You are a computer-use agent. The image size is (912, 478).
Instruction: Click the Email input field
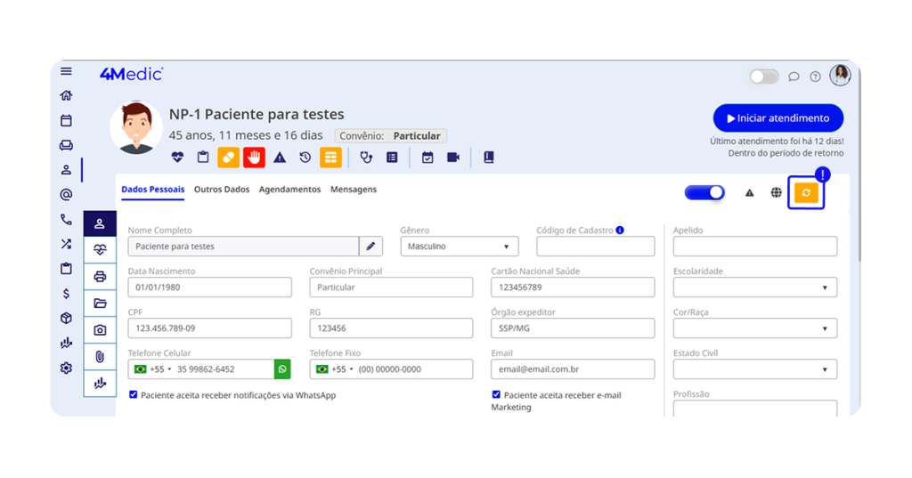tap(572, 369)
